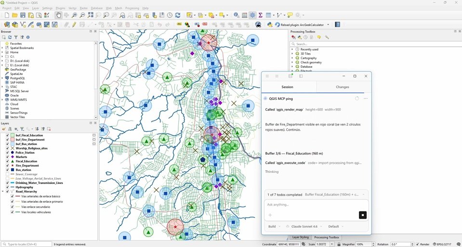Toggle the Police_Station layer checkbox
This screenshot has height=247, width=462.
click(x=8, y=153)
